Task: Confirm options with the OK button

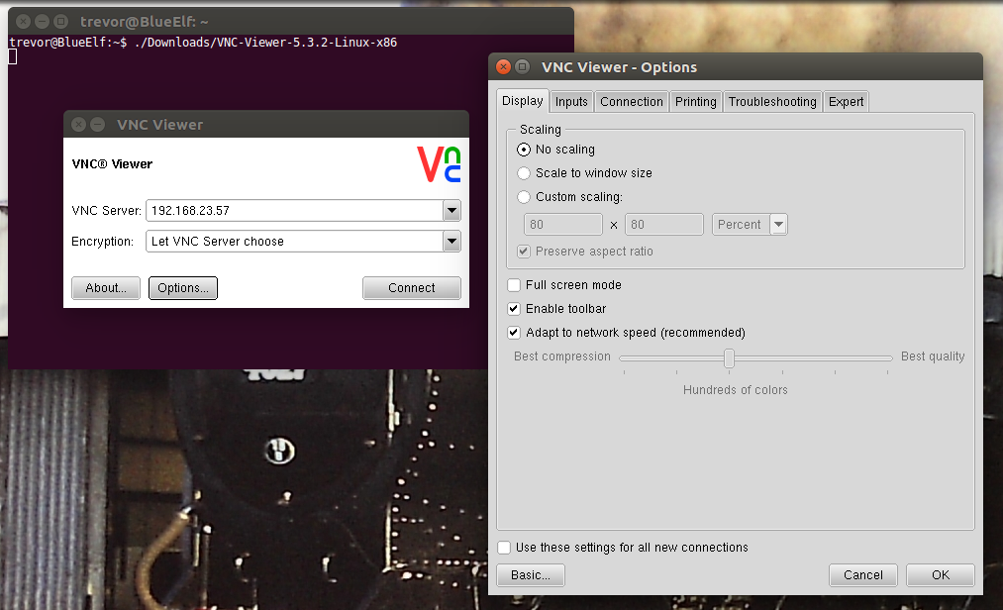Action: pos(941,574)
